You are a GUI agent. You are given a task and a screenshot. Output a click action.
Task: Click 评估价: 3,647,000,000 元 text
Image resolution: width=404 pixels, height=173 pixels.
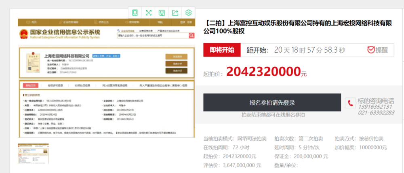click(232, 165)
